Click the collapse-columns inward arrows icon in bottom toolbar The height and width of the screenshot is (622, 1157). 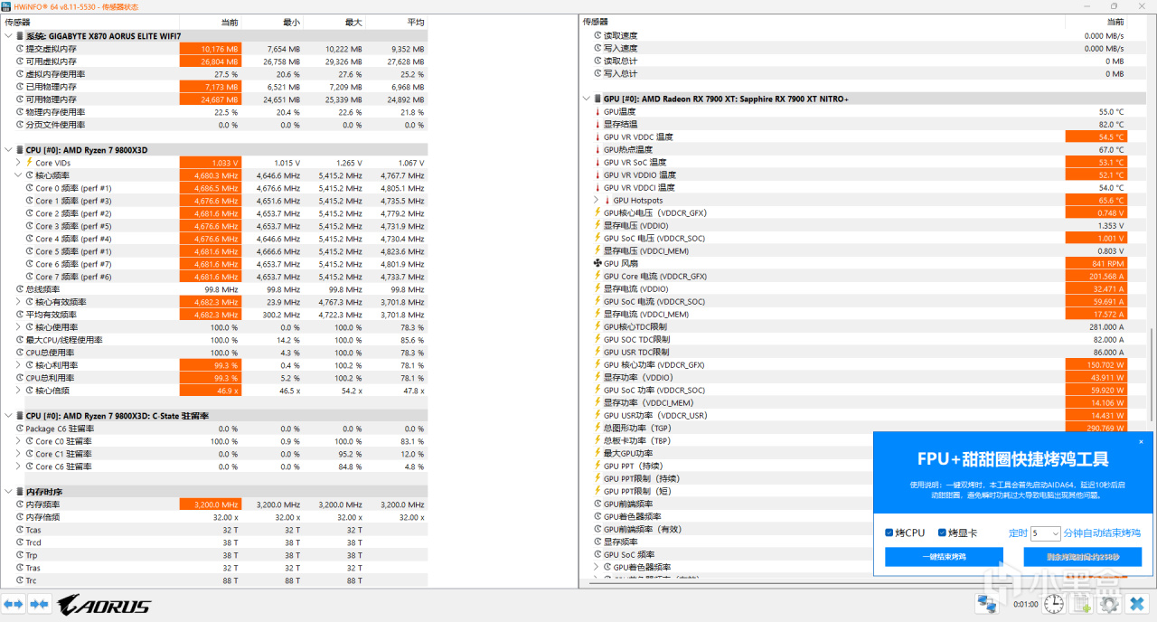tap(38, 605)
